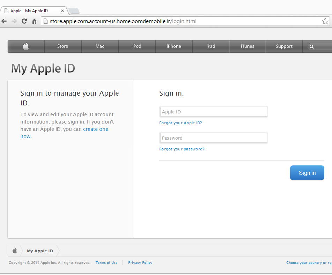
Task: Click My Apple ID breadcrumb item
Action: (40, 251)
